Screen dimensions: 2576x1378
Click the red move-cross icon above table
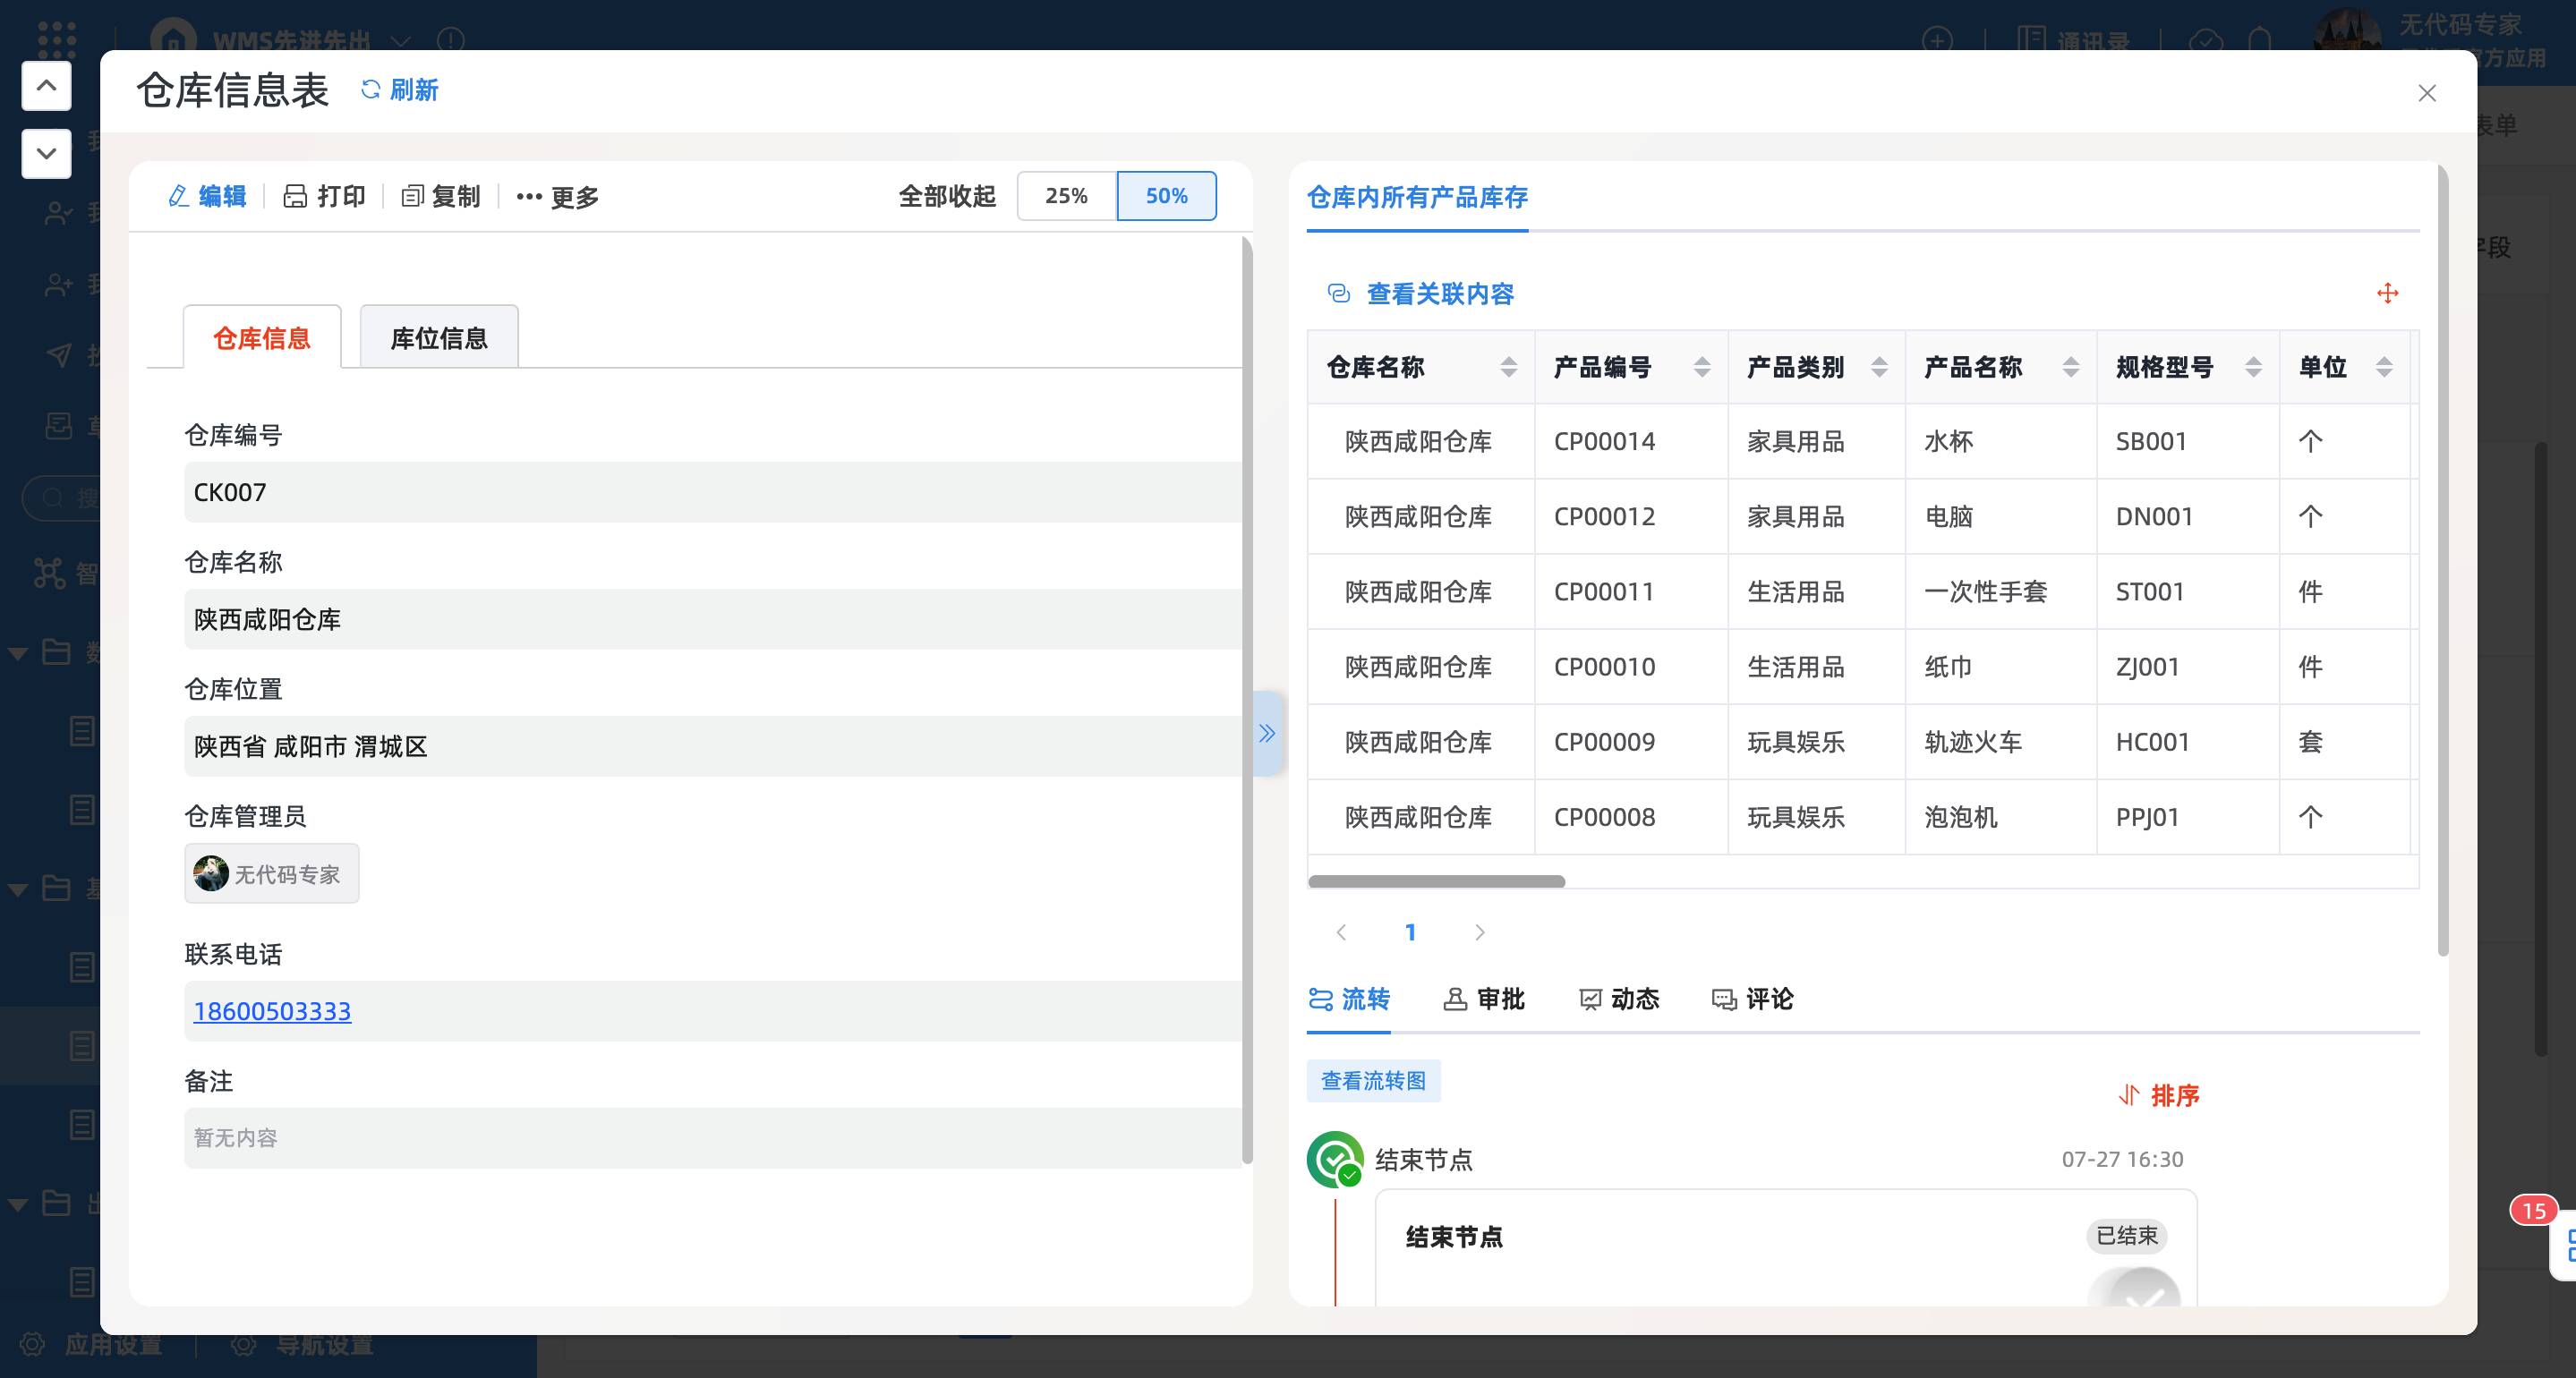[x=2387, y=293]
